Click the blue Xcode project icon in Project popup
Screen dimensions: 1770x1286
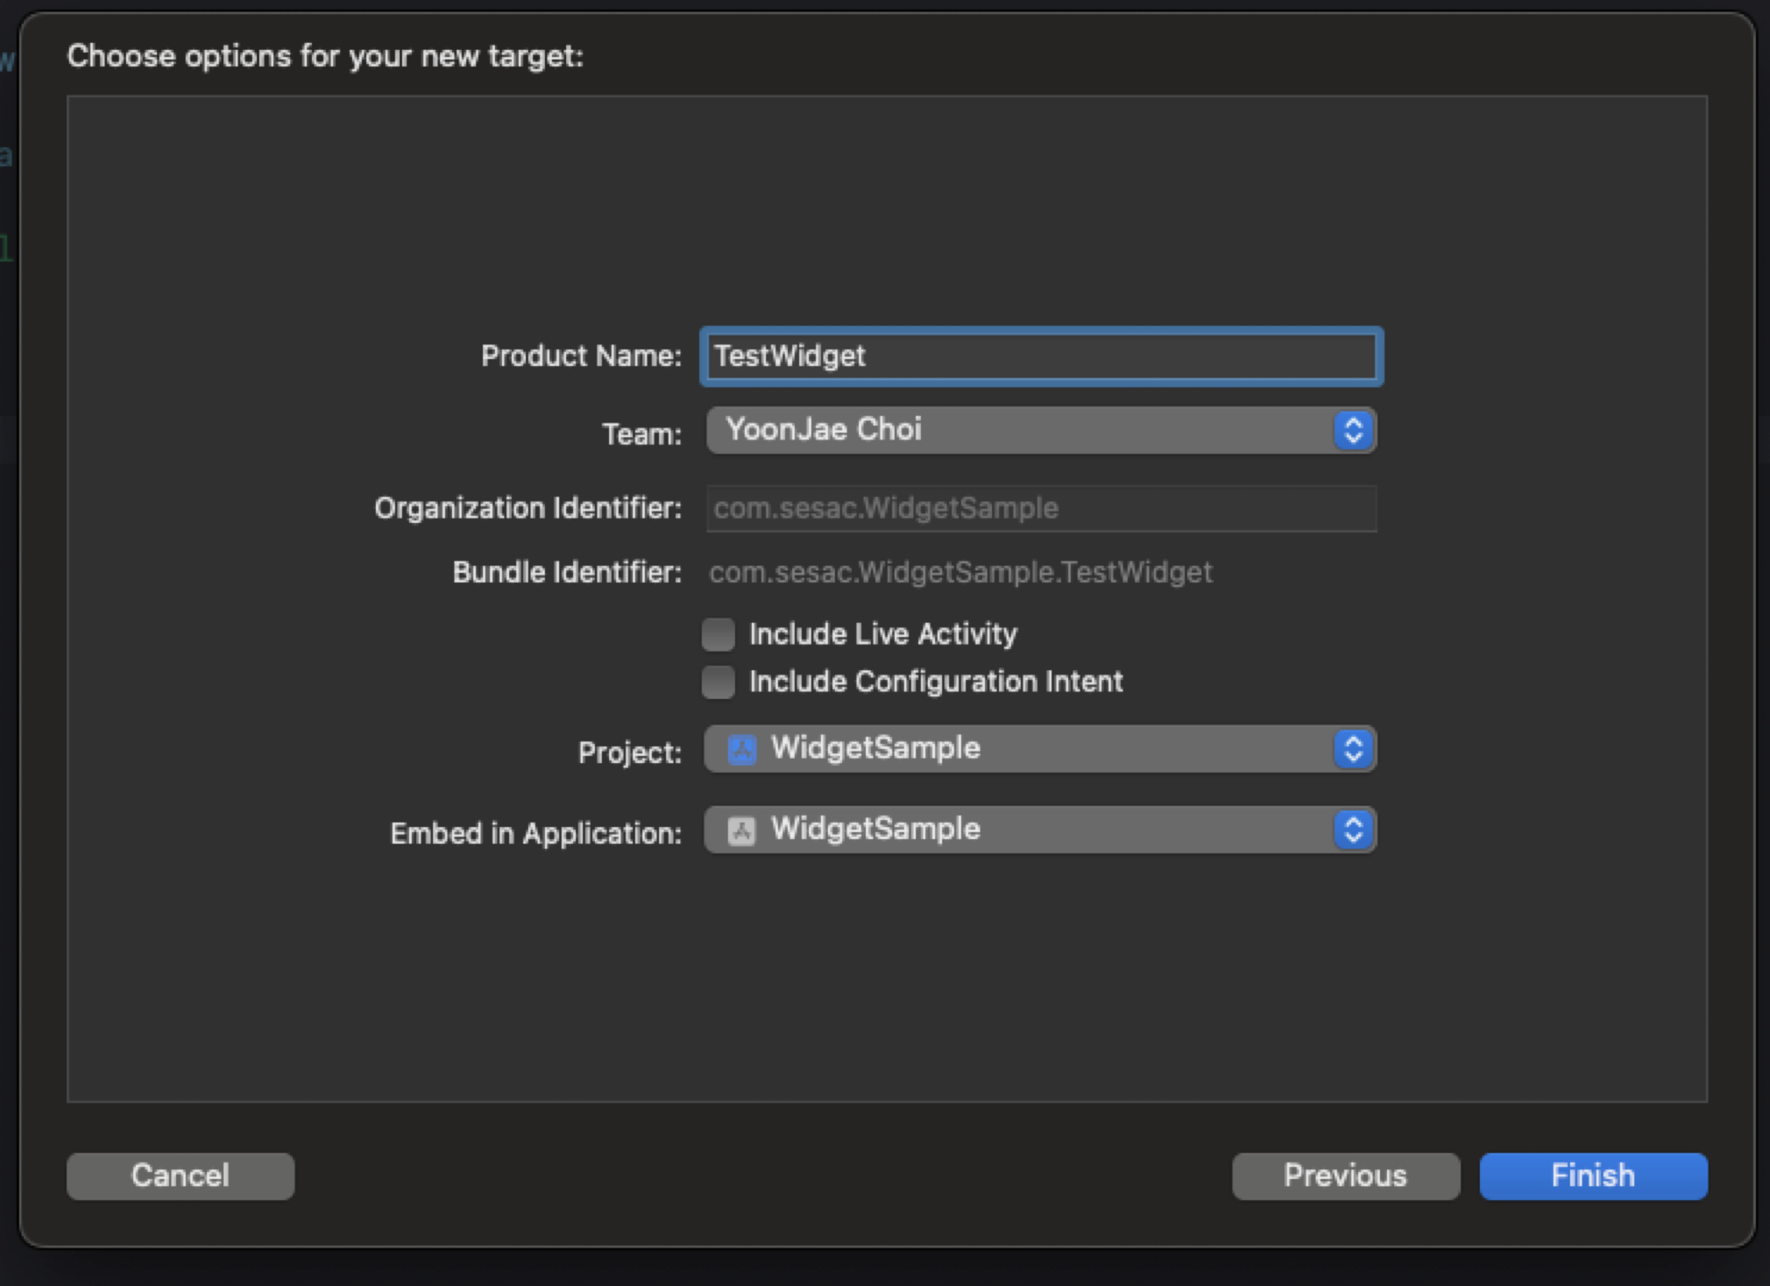click(x=741, y=750)
